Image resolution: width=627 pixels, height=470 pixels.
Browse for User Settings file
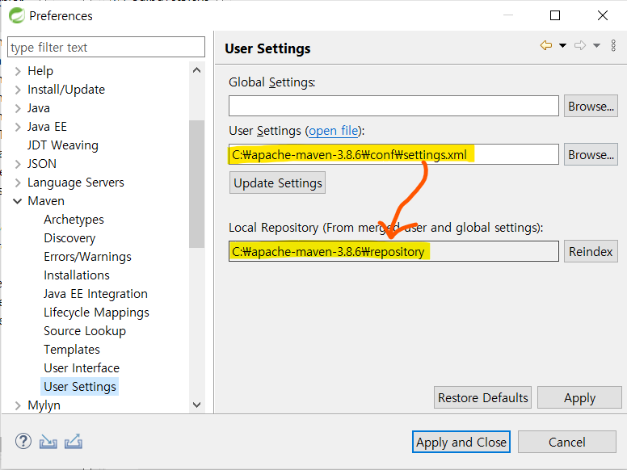[x=591, y=154]
